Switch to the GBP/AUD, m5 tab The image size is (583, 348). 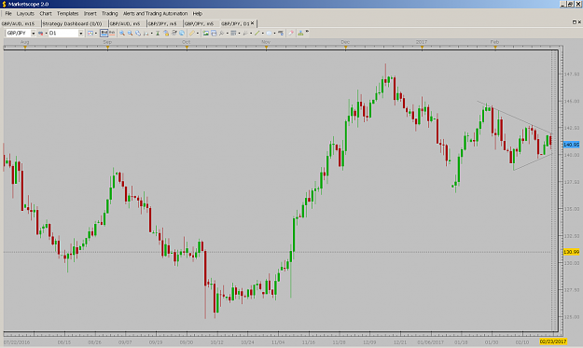pos(126,23)
